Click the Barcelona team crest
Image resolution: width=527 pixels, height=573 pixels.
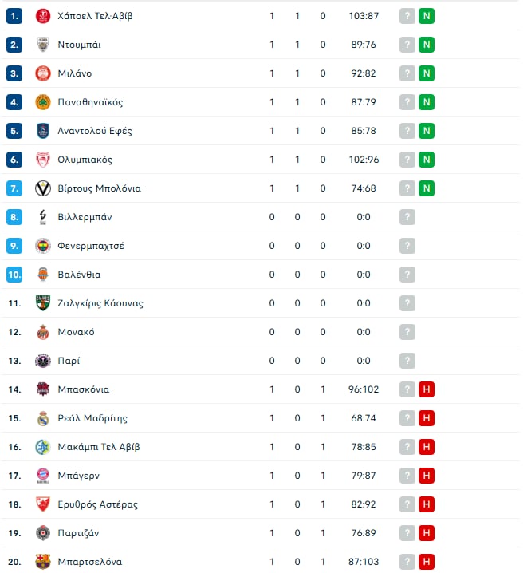(x=43, y=562)
